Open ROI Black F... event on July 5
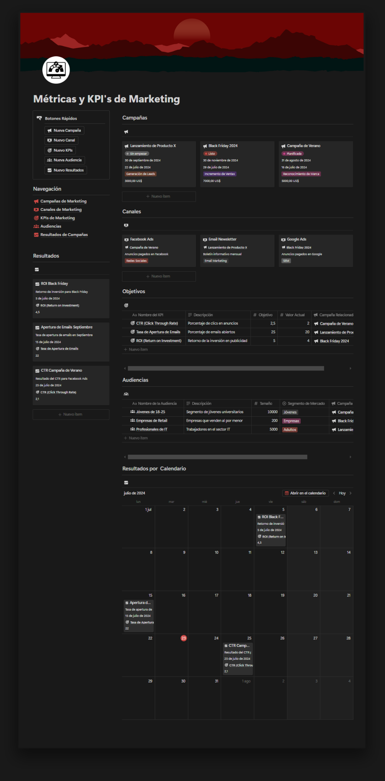 [x=271, y=530]
